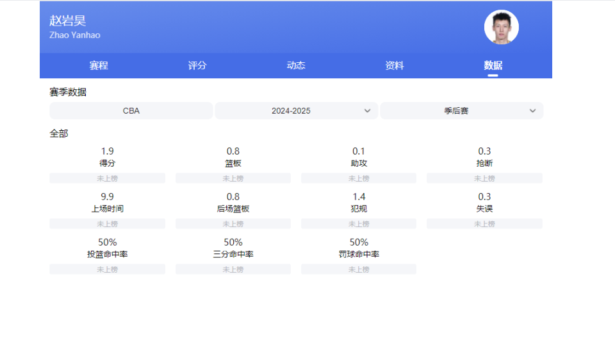Click the 0.8 篮板 value
This screenshot has height=340, width=615.
[233, 151]
